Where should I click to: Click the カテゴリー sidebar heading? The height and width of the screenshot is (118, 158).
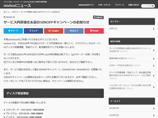click(x=132, y=22)
